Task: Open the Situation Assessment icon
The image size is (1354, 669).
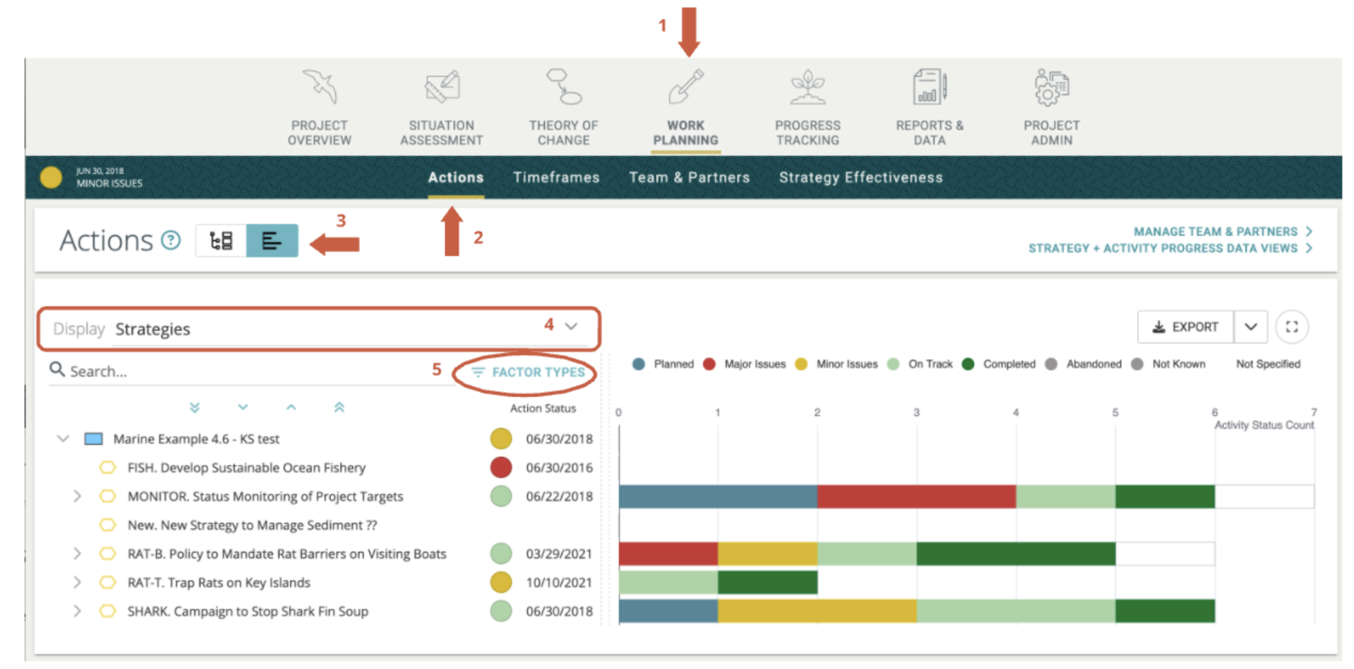Action: click(442, 86)
